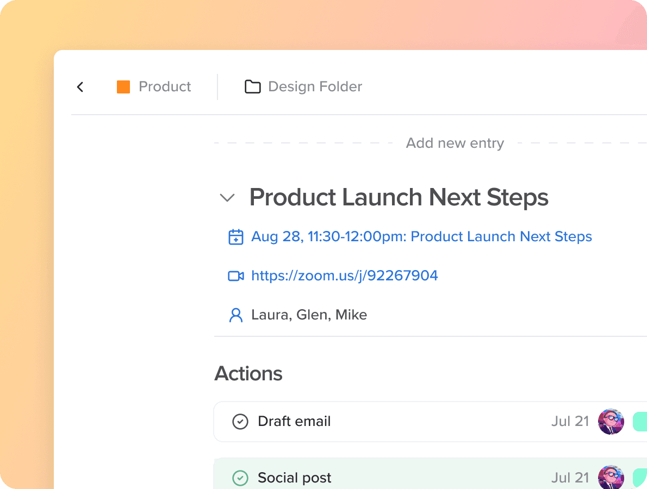Click the attendees person icon
Viewport: 647px width, 489px height.
235,315
